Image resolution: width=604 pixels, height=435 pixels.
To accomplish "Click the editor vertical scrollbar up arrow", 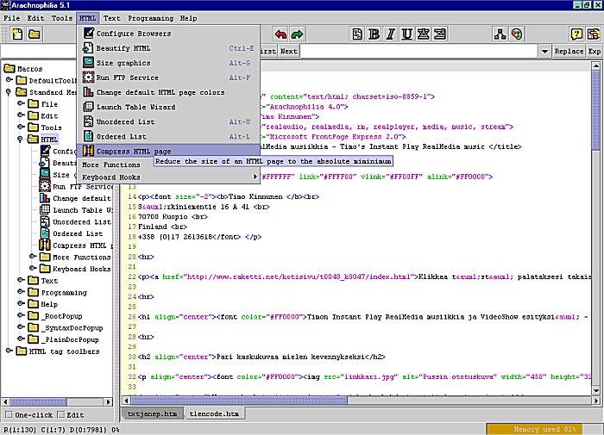I will coord(596,65).
